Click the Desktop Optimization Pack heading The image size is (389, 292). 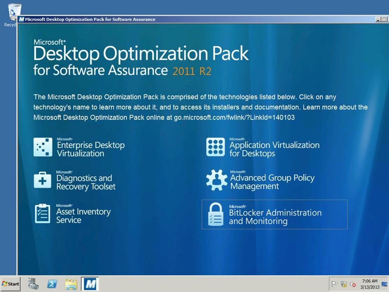click(x=141, y=53)
